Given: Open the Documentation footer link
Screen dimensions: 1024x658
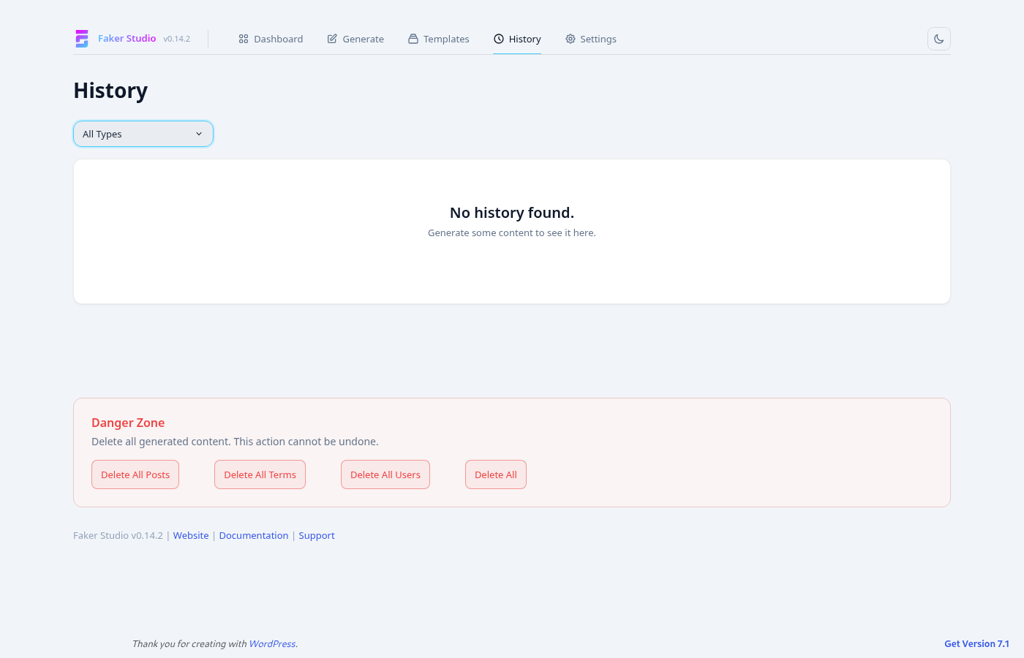Looking at the screenshot, I should click(254, 536).
